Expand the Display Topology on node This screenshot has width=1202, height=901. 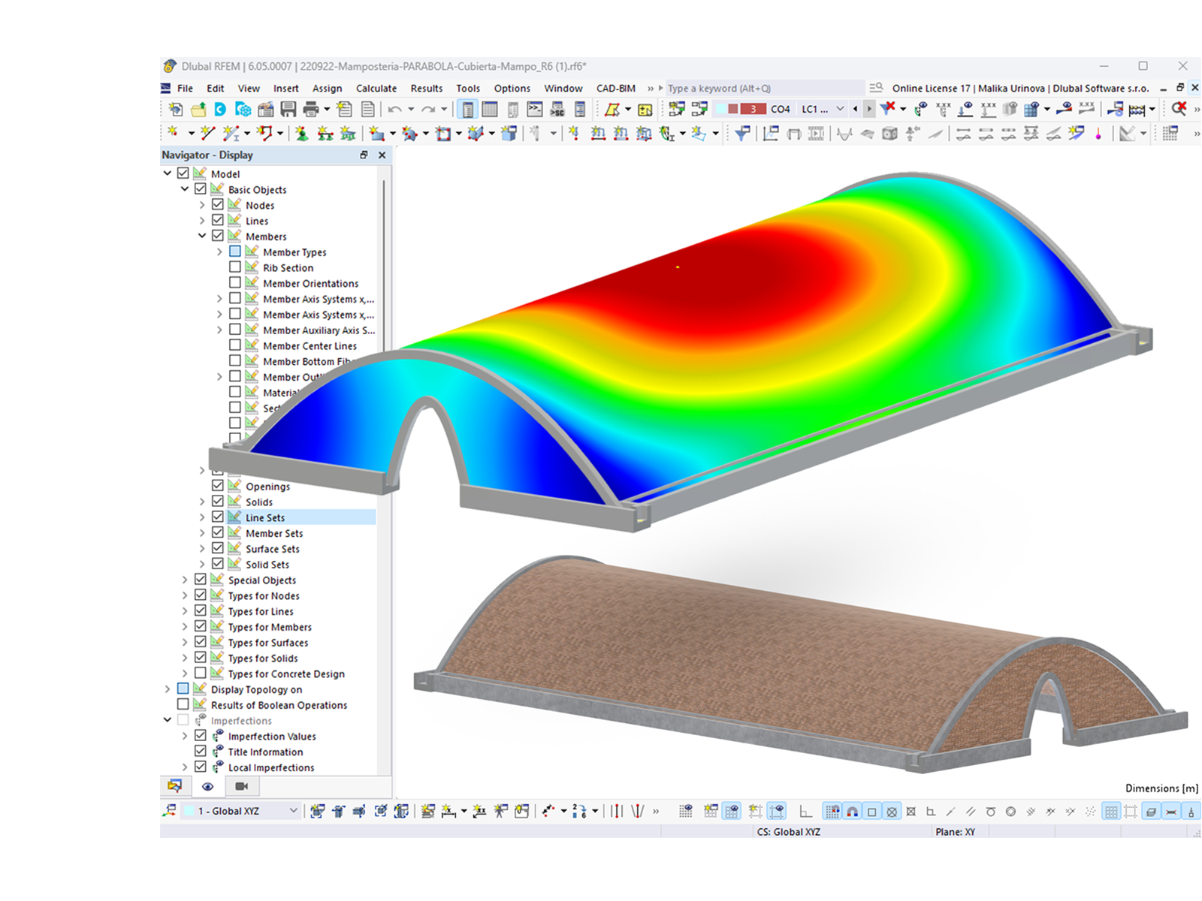pyautogui.click(x=168, y=689)
